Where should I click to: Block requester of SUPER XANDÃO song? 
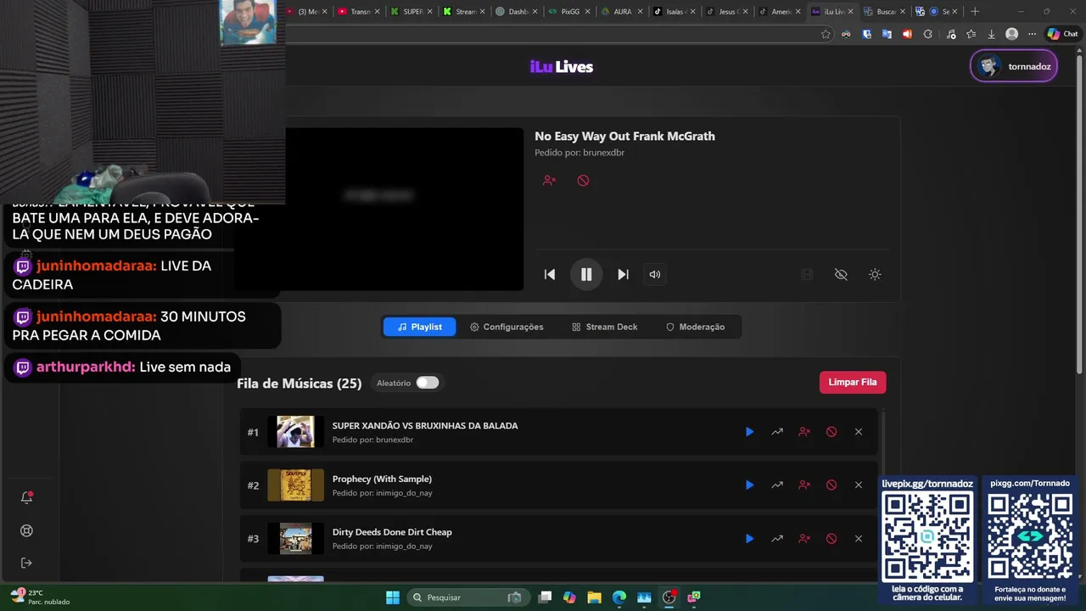point(804,432)
